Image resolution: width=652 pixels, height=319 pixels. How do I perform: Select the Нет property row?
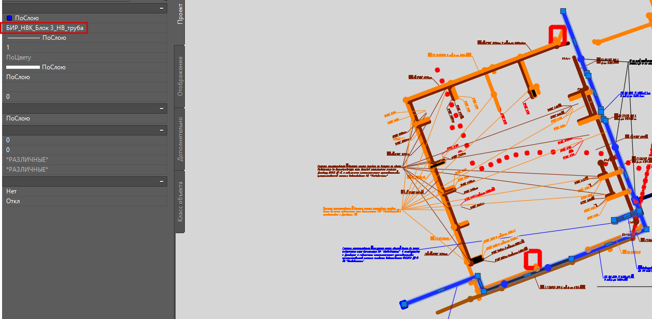click(x=84, y=191)
